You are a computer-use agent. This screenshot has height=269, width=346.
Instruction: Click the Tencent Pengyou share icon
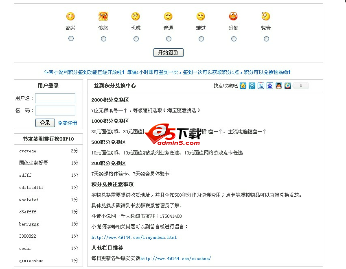[x=252, y=86]
